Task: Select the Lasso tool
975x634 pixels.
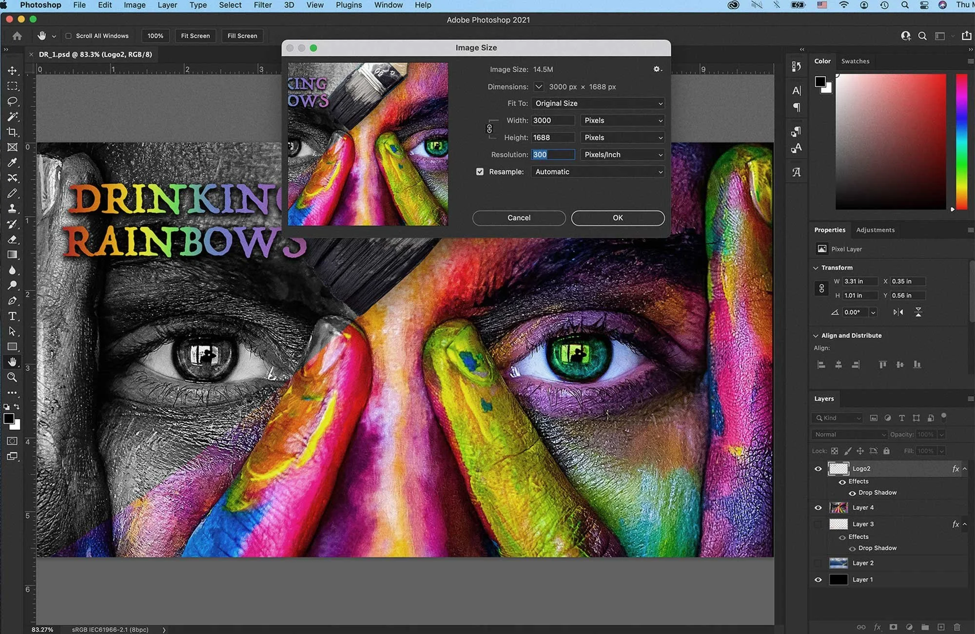Action: point(12,101)
